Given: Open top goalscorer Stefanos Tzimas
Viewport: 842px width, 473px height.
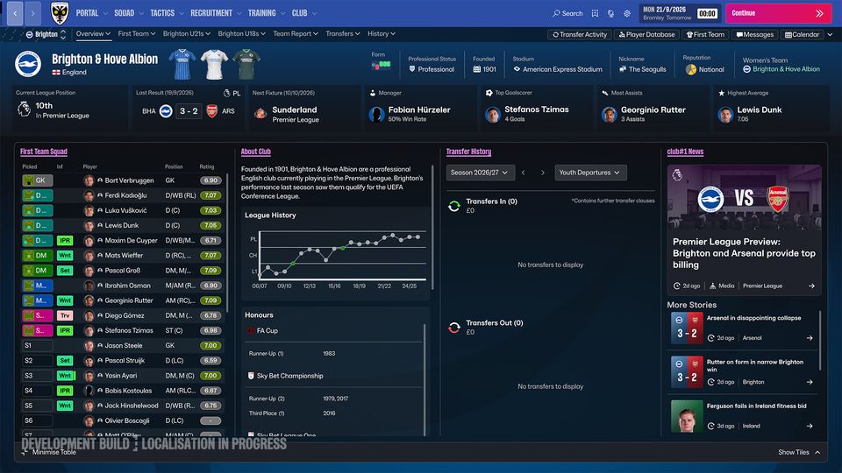Looking at the screenshot, I should pos(536,108).
